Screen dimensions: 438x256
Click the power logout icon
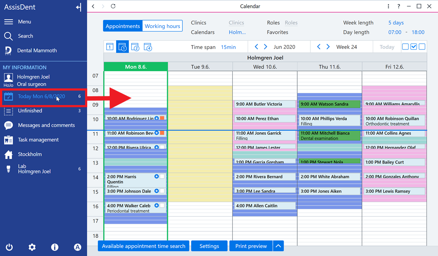point(9,247)
